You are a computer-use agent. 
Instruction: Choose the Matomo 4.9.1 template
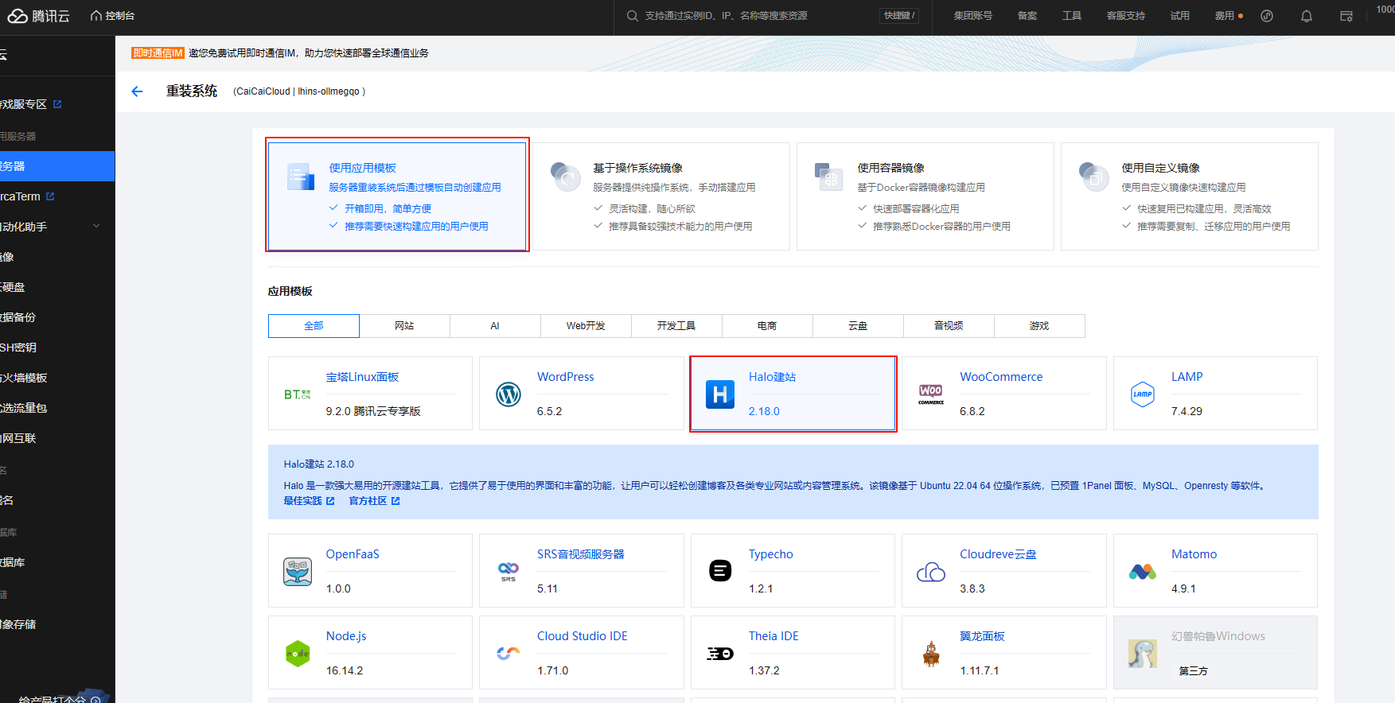coord(1215,571)
